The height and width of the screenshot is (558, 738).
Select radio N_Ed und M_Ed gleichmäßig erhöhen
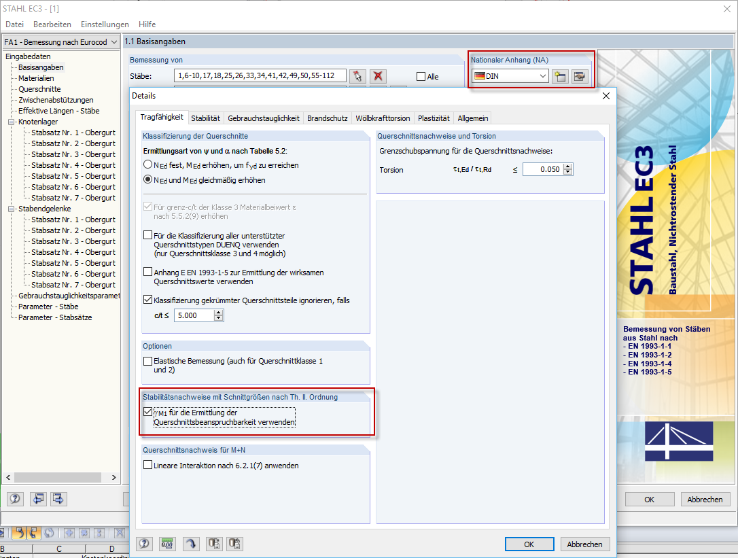tap(147, 180)
